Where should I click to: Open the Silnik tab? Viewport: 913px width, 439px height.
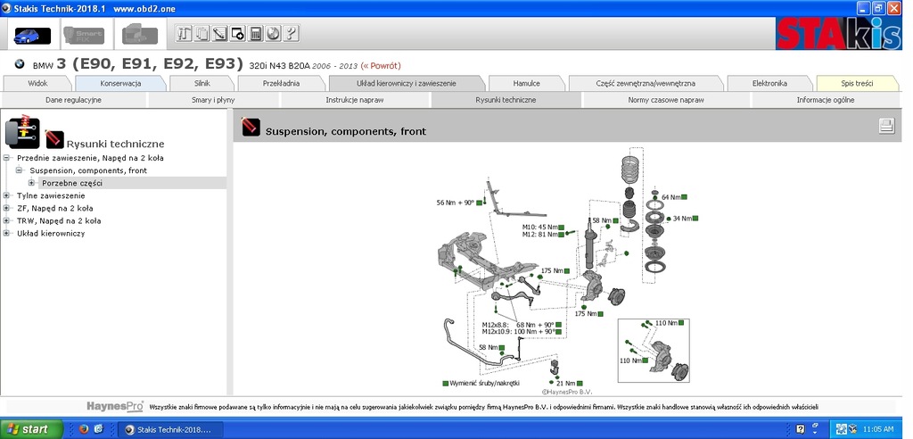(202, 83)
